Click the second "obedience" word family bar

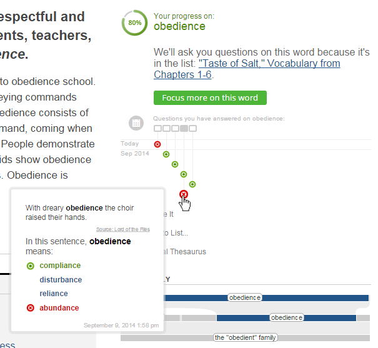[x=287, y=317]
